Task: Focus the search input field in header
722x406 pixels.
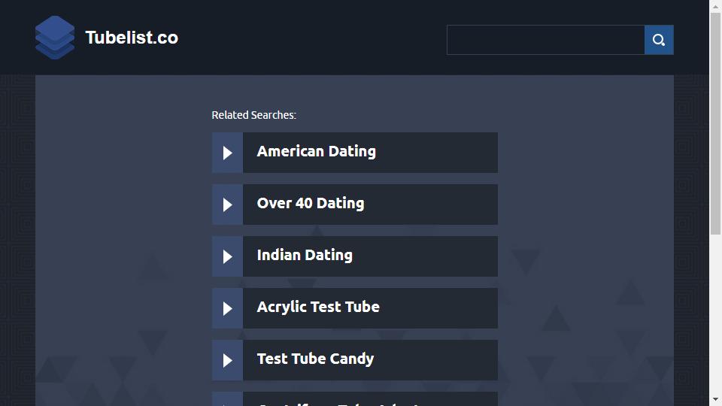Action: point(546,40)
